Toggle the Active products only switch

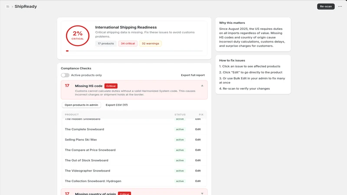[x=65, y=75]
